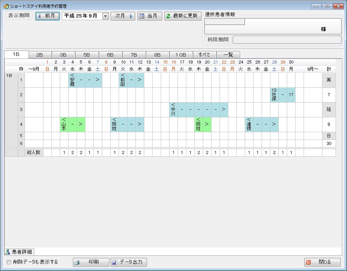Refresh data with 最新に更新 button
The height and width of the screenshot is (271, 347).
coord(183,16)
